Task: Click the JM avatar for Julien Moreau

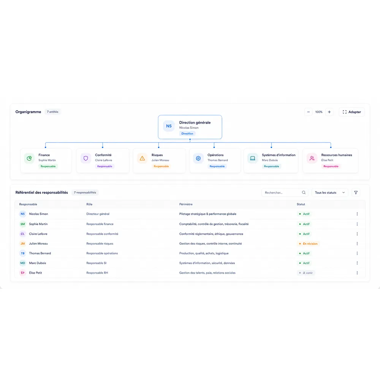Action: point(22,244)
